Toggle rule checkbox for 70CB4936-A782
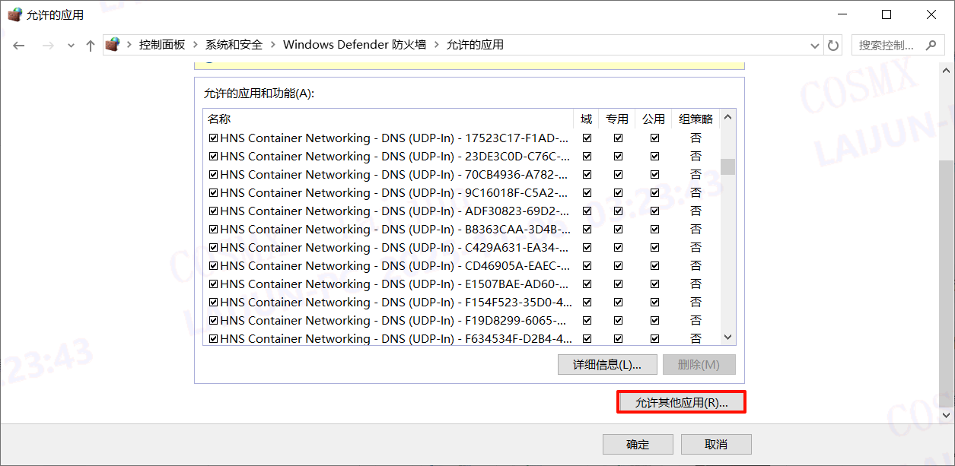Screen dimensions: 955x466 click(x=213, y=175)
